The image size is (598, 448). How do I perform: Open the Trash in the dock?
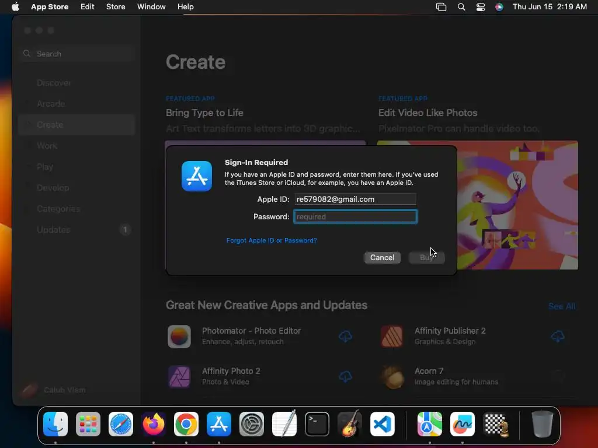coord(543,424)
